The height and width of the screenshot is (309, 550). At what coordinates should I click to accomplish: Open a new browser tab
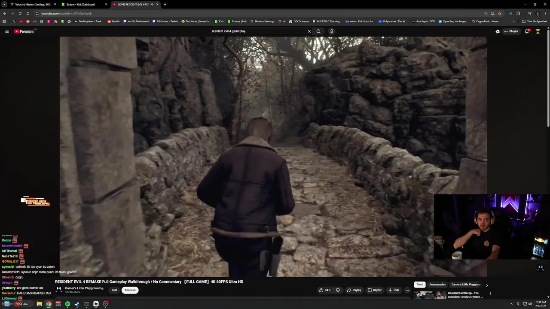(x=165, y=4)
